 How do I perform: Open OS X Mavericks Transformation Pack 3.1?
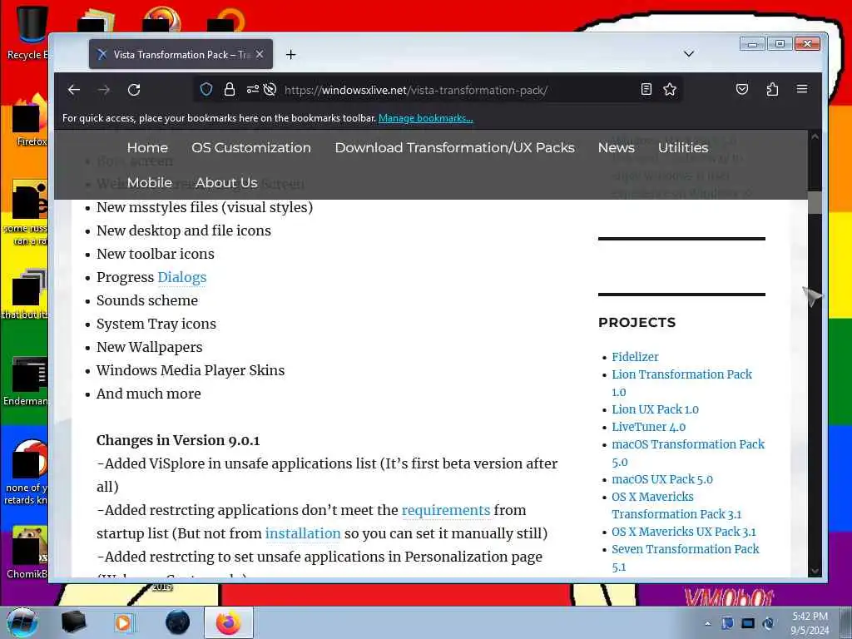pos(676,505)
